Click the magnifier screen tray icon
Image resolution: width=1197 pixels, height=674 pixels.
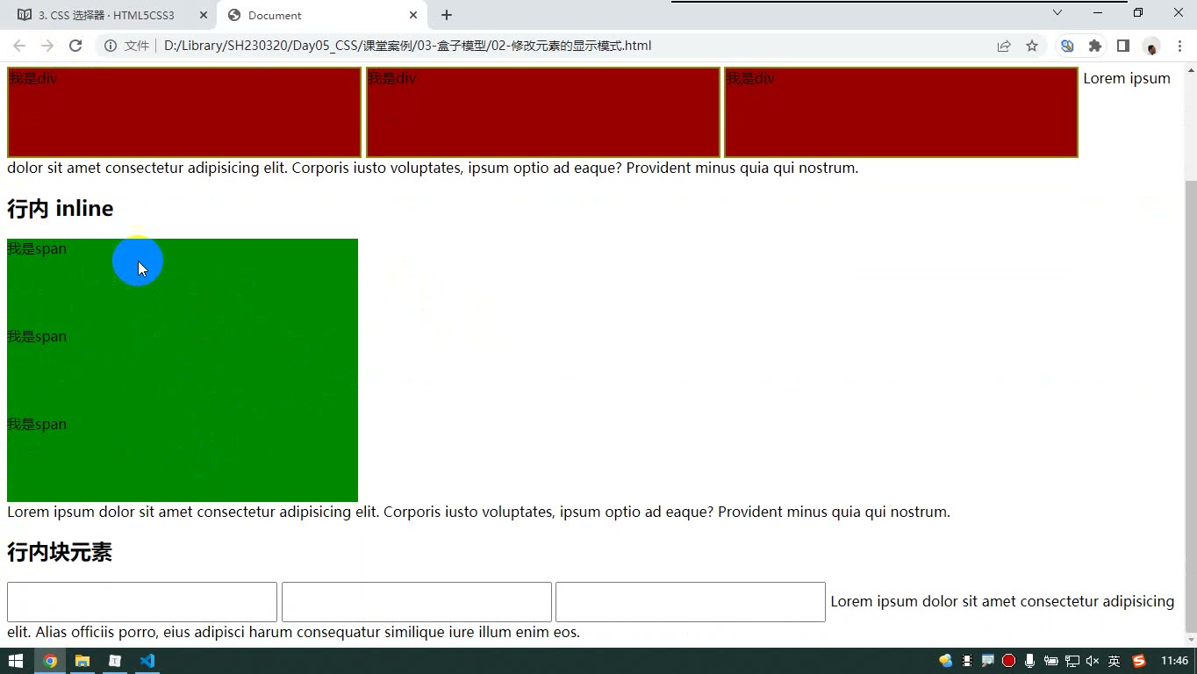(988, 661)
